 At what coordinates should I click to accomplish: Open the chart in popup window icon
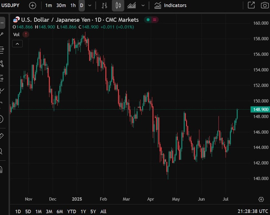coord(251,5)
